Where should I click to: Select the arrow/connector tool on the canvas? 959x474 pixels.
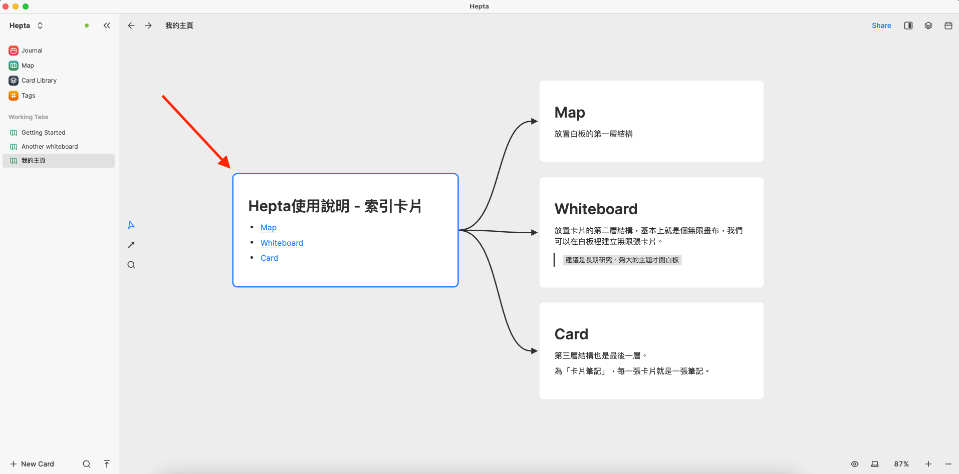131,244
